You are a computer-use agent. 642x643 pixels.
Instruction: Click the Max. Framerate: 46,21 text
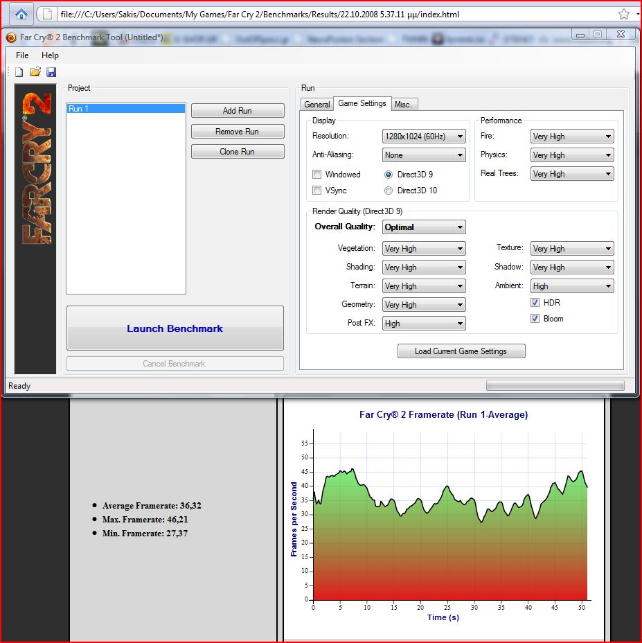pyautogui.click(x=145, y=520)
